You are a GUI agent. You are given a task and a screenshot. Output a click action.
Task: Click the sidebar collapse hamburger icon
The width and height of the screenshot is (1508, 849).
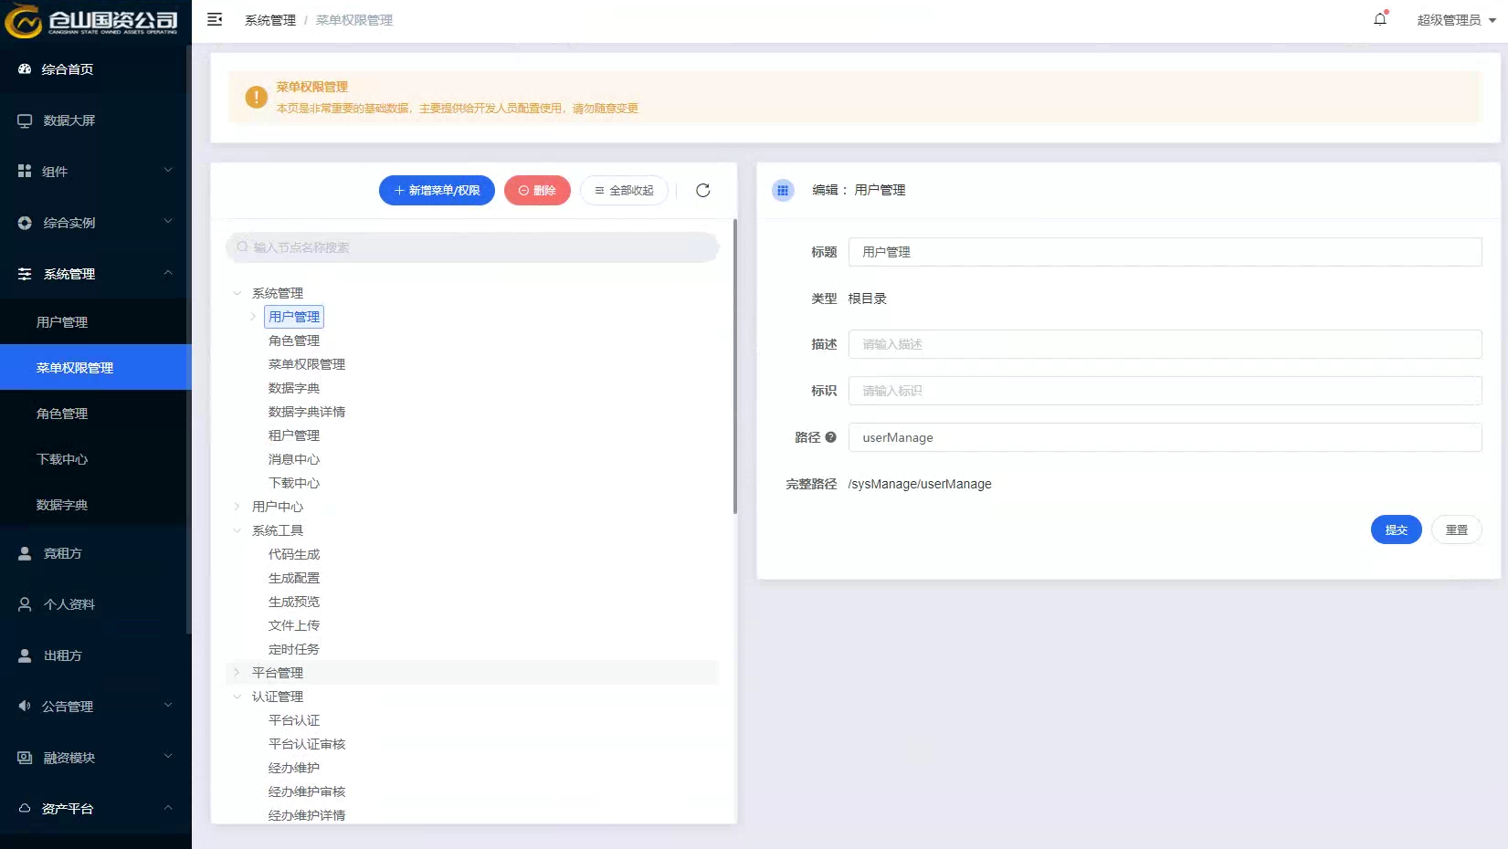click(x=215, y=19)
